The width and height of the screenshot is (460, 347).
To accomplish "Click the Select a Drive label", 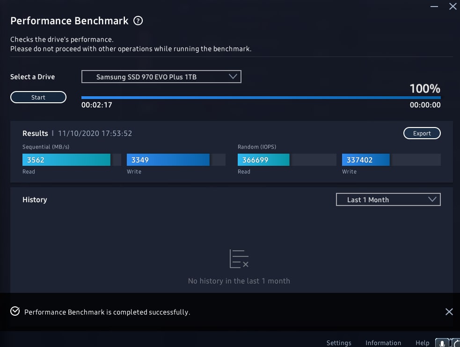I will point(33,77).
